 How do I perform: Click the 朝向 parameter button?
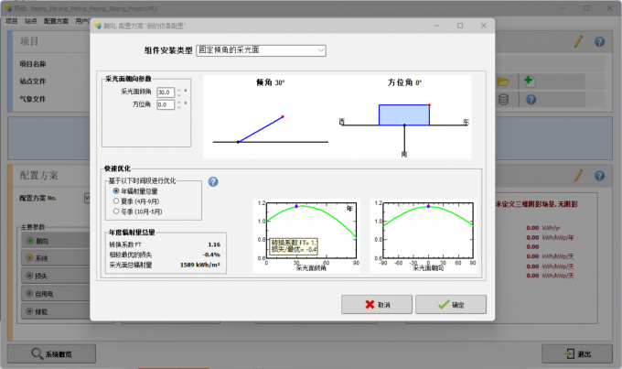point(56,241)
